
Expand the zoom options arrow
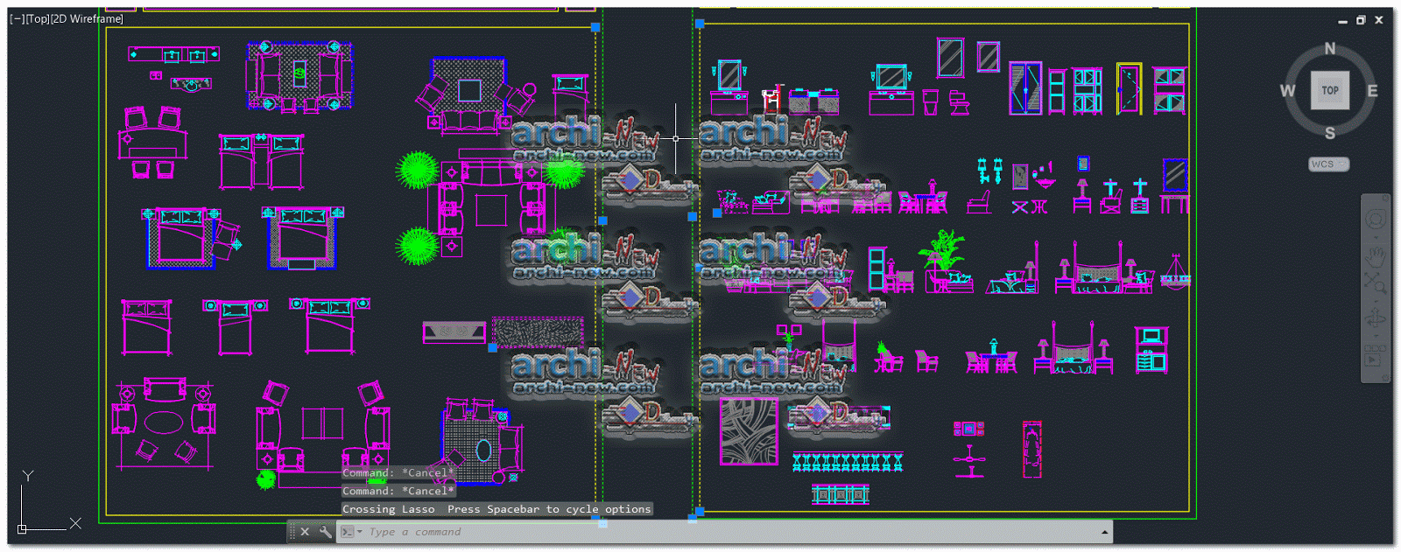pyautogui.click(x=1376, y=301)
